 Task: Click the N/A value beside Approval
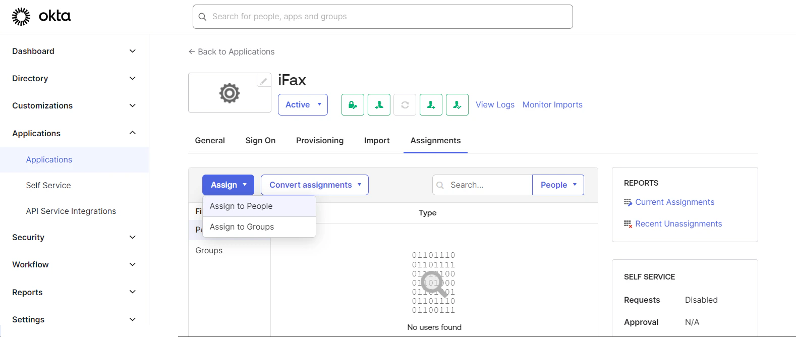click(x=692, y=322)
